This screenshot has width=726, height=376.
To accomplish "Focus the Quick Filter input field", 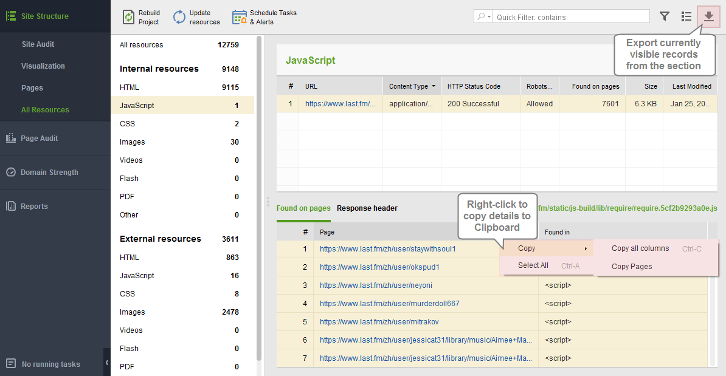I will tap(571, 17).
